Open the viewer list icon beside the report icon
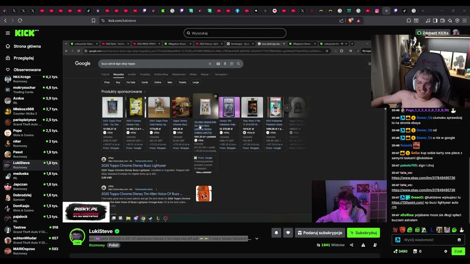 tap(375, 245)
